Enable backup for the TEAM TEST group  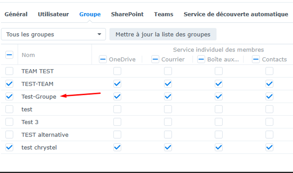[x=9, y=71]
